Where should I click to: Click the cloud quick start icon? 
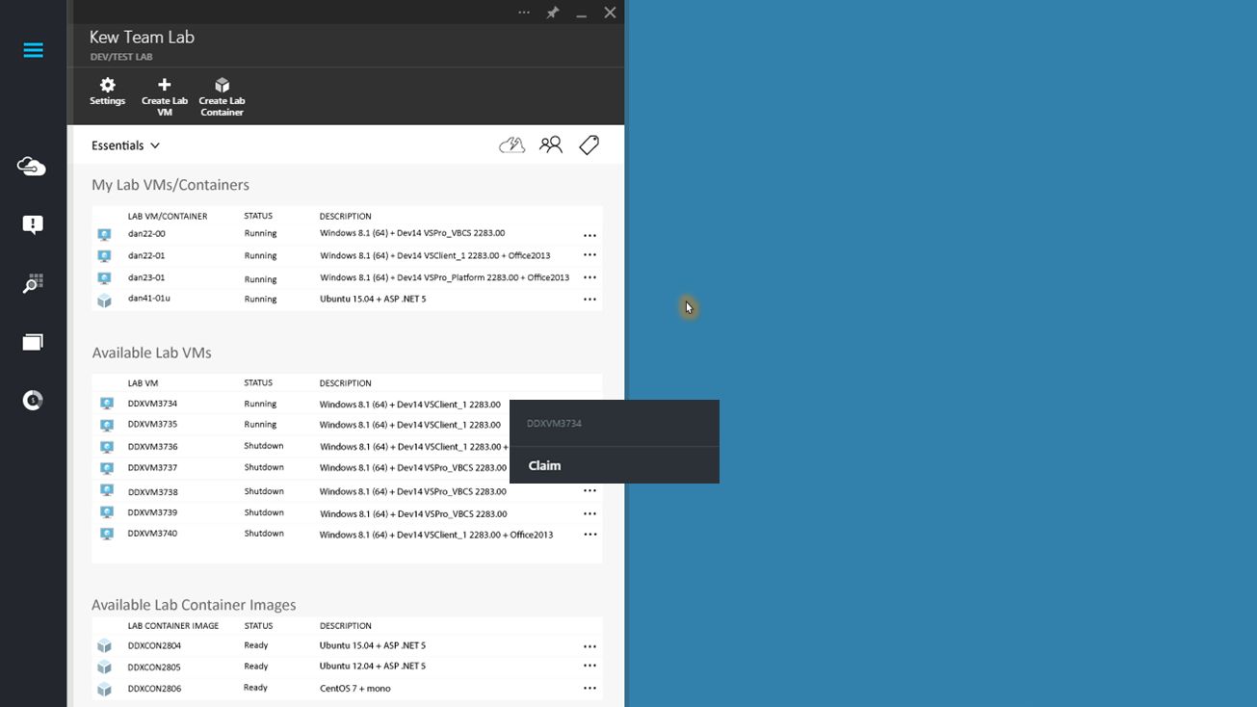(511, 144)
